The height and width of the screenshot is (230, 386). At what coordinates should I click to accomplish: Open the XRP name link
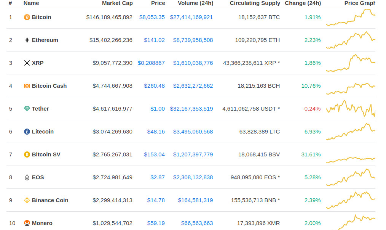pos(38,63)
